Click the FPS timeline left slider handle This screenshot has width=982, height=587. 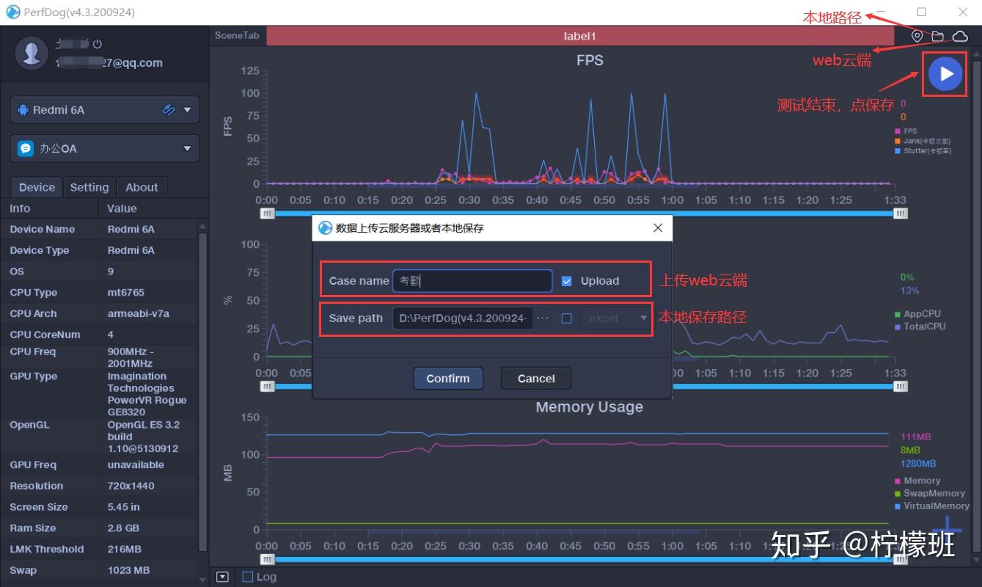click(x=268, y=213)
